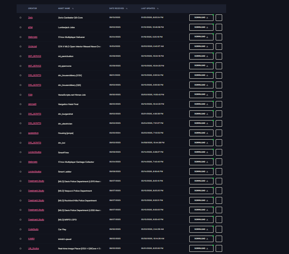The width and height of the screenshot is (289, 254).
Task: Sort by Last Updated column arrows
Action: point(158,8)
